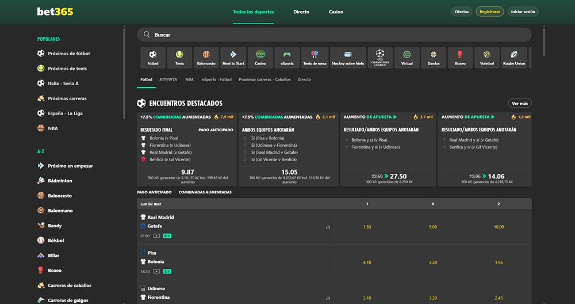Image resolution: width=575 pixels, height=304 pixels.
Task: Click the Registrarse button
Action: pos(490,12)
